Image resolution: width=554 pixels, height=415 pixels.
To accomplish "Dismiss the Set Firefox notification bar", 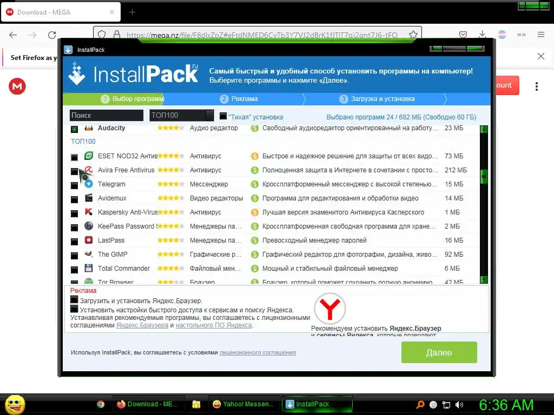I will point(541,56).
